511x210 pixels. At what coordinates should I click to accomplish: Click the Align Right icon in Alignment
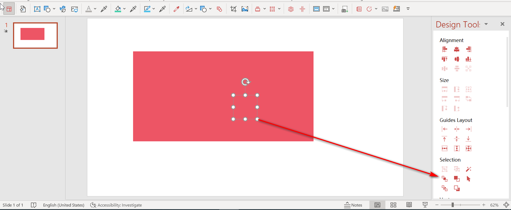point(469,49)
